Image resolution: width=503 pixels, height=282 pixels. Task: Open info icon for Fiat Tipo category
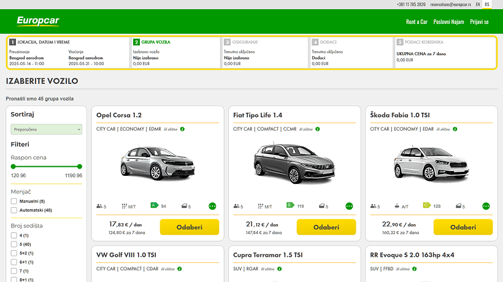click(318, 129)
